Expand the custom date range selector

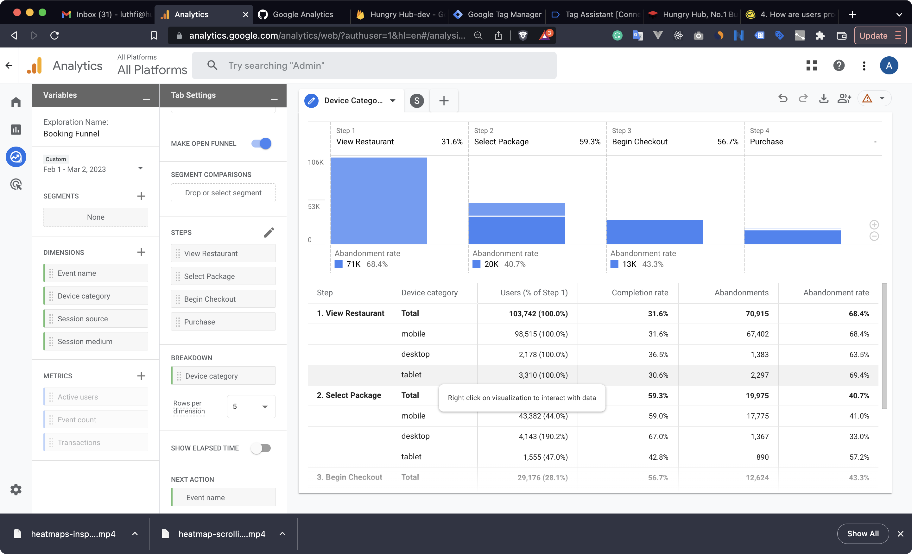[140, 168]
